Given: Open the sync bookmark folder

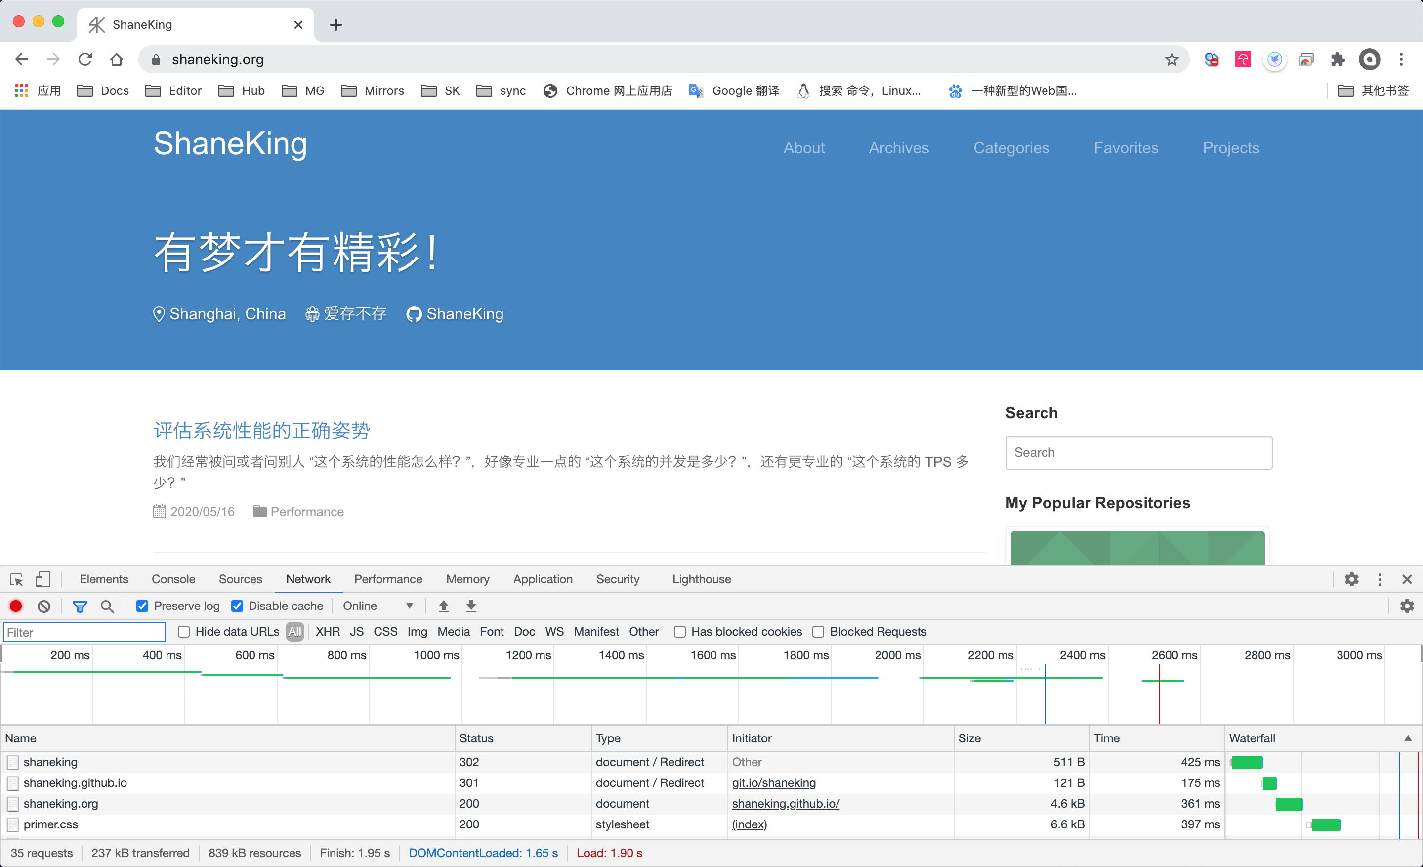Looking at the screenshot, I should click(501, 90).
